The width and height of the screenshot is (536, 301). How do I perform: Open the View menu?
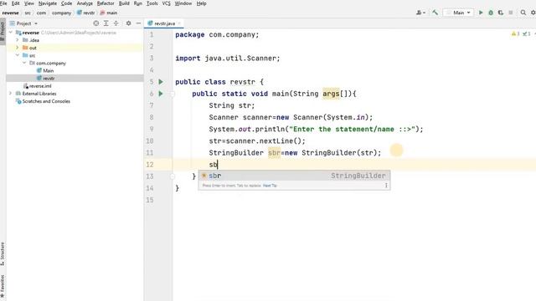(x=29, y=3)
